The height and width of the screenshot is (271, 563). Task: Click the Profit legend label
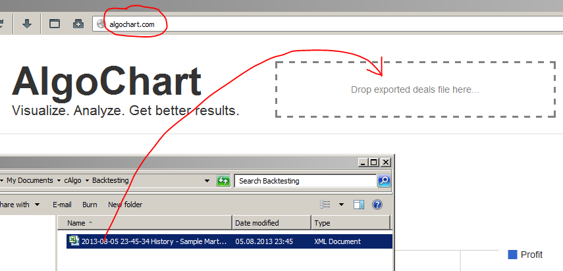(531, 255)
